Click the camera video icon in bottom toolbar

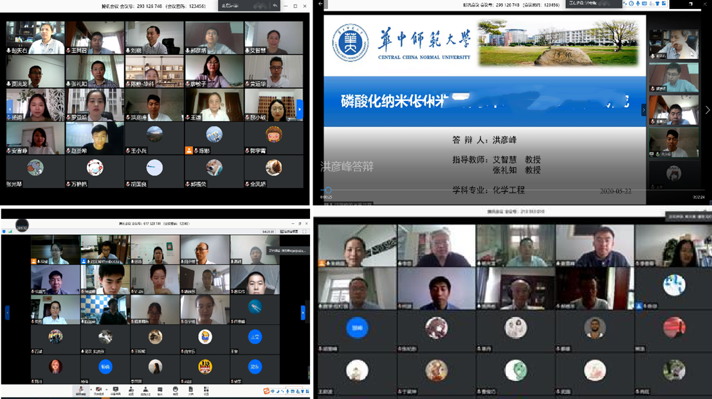[x=98, y=390]
